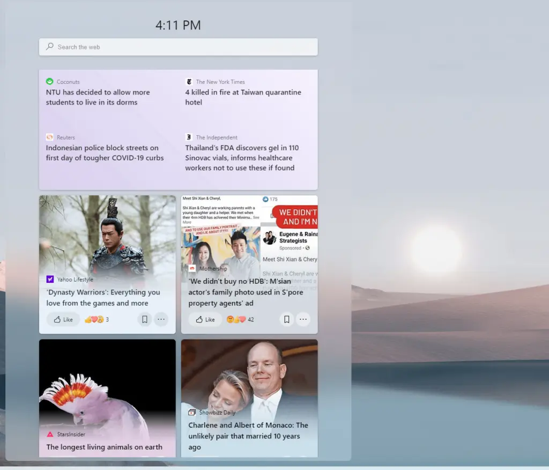Click 'The New York Times' source label
549x470 pixels.
[x=220, y=82]
